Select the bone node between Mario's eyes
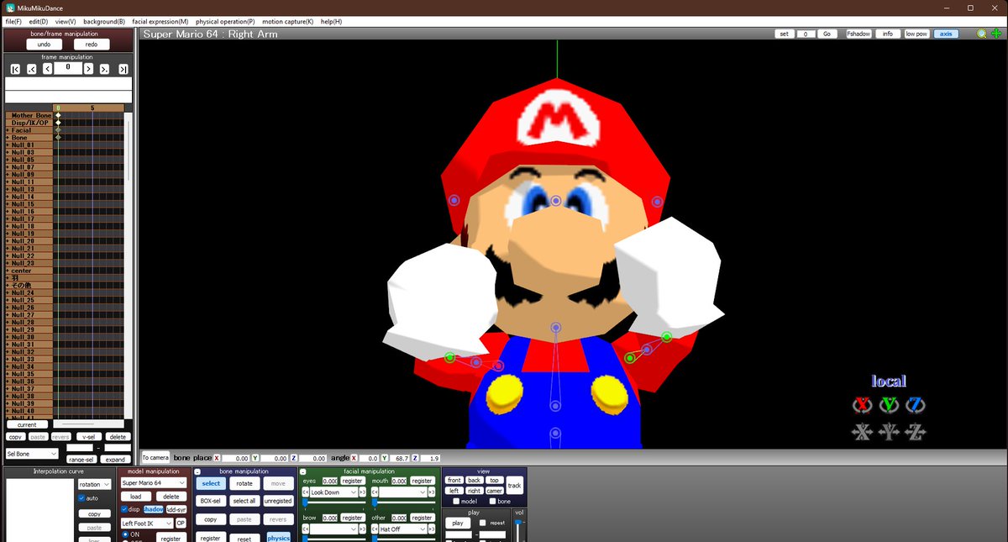Image resolution: width=1008 pixels, height=542 pixels. click(x=555, y=201)
